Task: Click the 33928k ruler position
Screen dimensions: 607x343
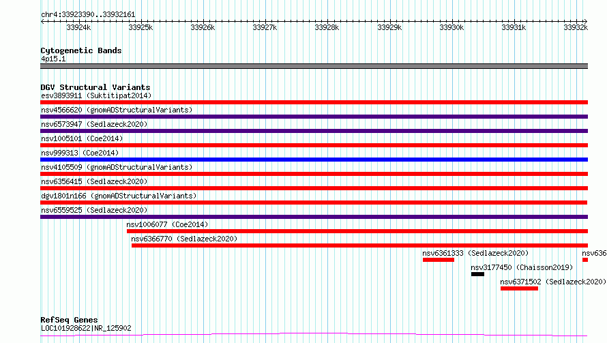Action: coord(327,27)
